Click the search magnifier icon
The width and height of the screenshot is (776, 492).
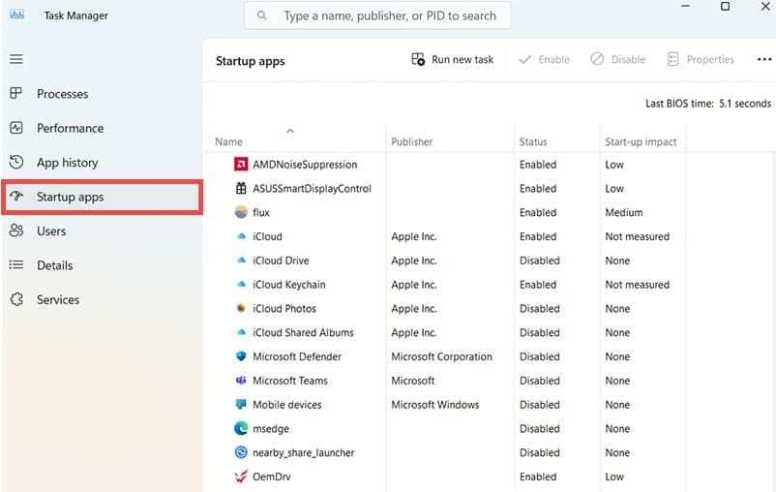coord(262,15)
